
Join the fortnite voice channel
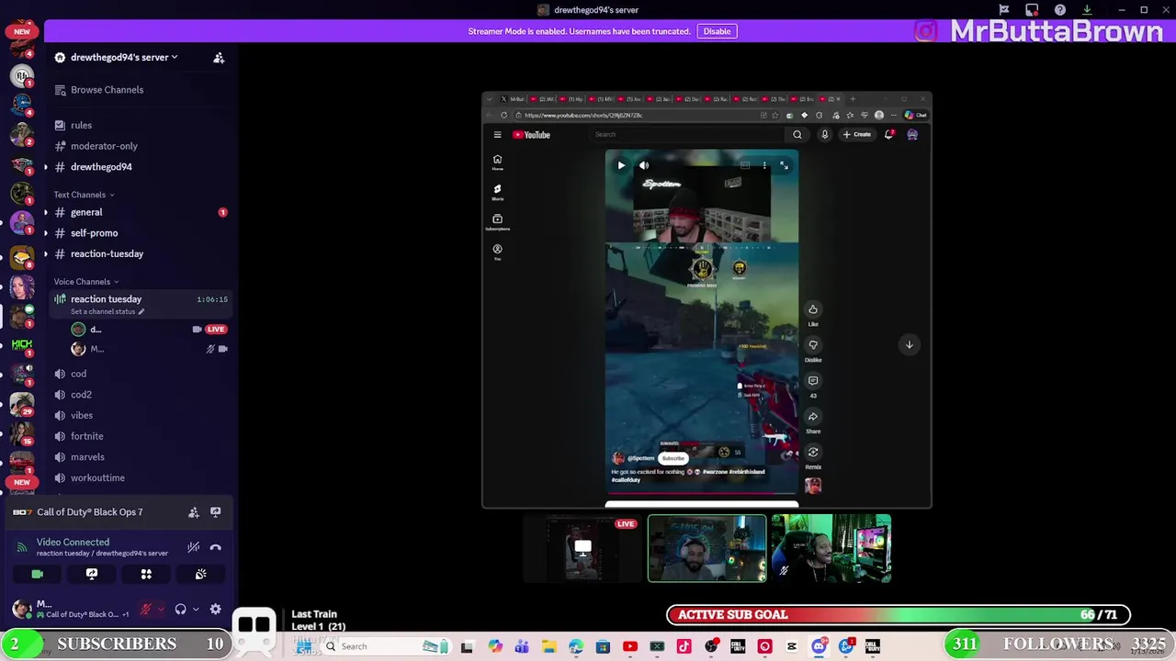click(86, 436)
